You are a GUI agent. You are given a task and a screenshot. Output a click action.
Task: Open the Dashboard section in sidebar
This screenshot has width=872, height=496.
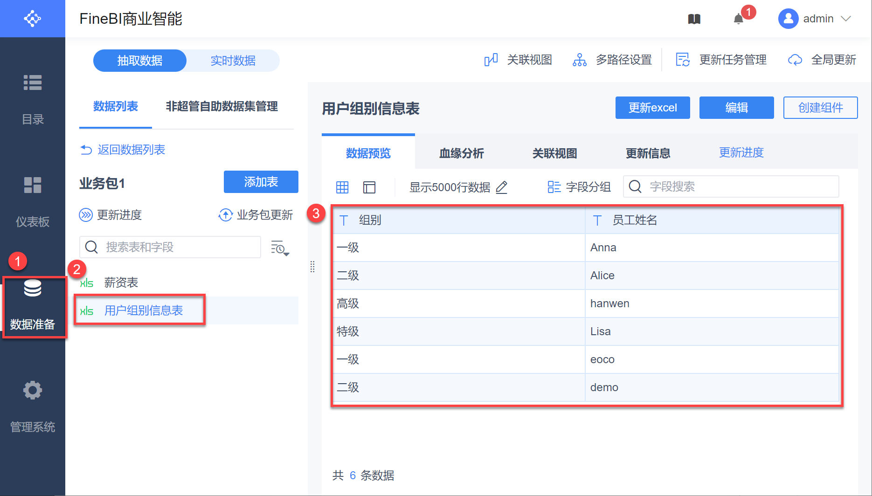coord(33,201)
